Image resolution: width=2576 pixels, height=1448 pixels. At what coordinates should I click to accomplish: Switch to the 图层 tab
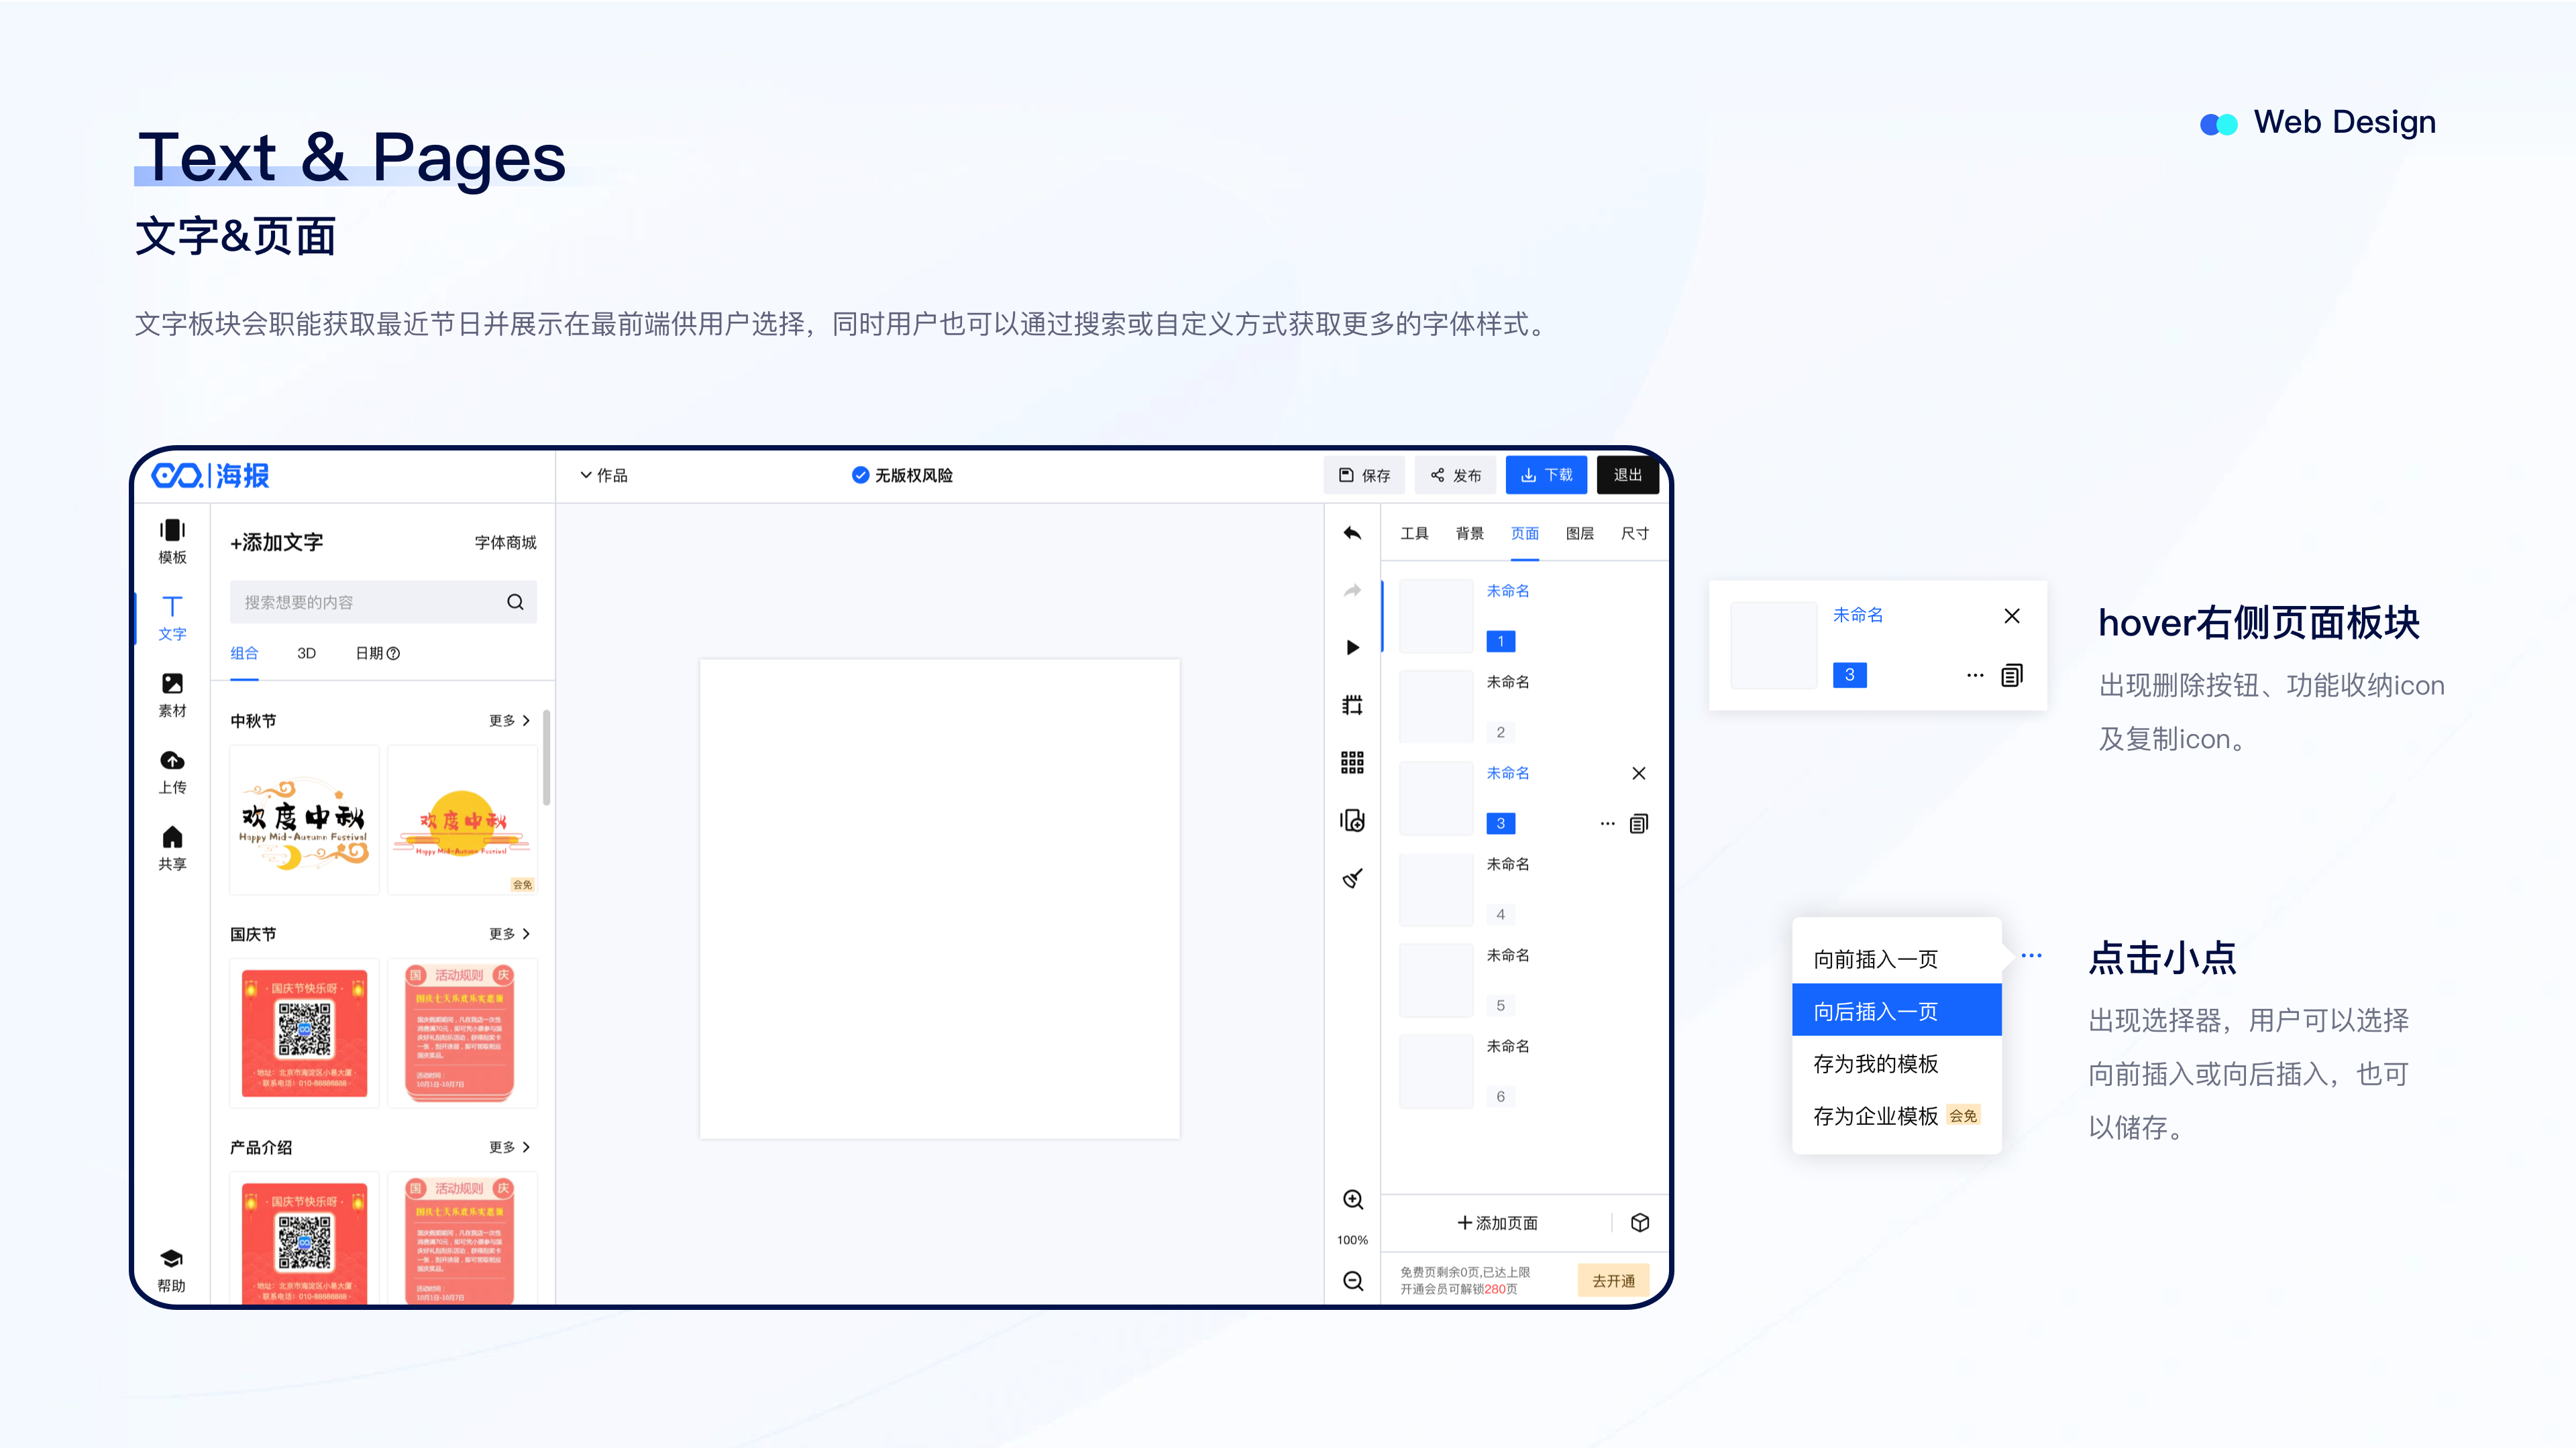tap(1580, 534)
